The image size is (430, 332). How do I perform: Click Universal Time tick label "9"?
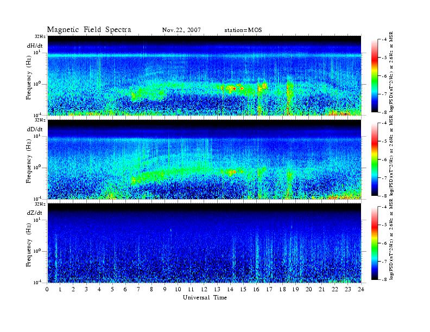(x=165, y=290)
